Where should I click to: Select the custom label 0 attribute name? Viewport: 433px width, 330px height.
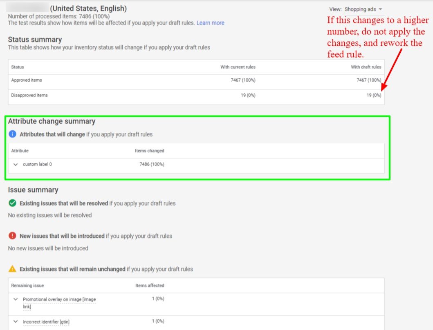tap(37, 164)
